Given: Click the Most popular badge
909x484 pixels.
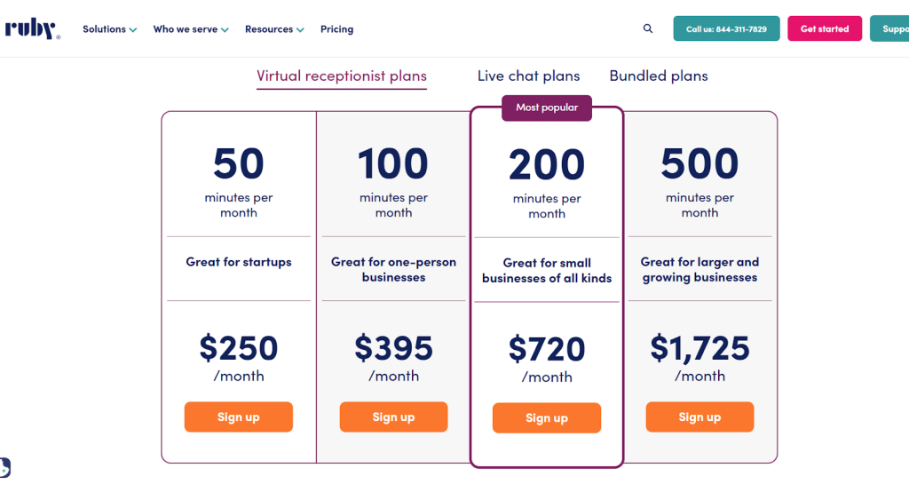Looking at the screenshot, I should click(547, 107).
